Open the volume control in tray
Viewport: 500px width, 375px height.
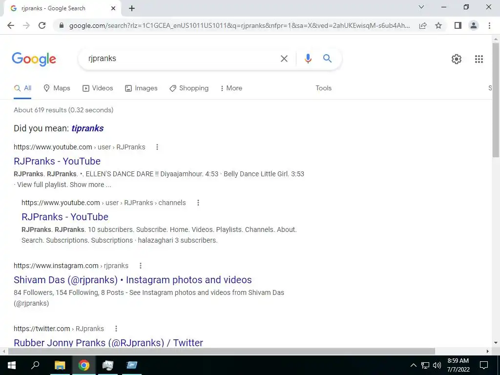437,365
